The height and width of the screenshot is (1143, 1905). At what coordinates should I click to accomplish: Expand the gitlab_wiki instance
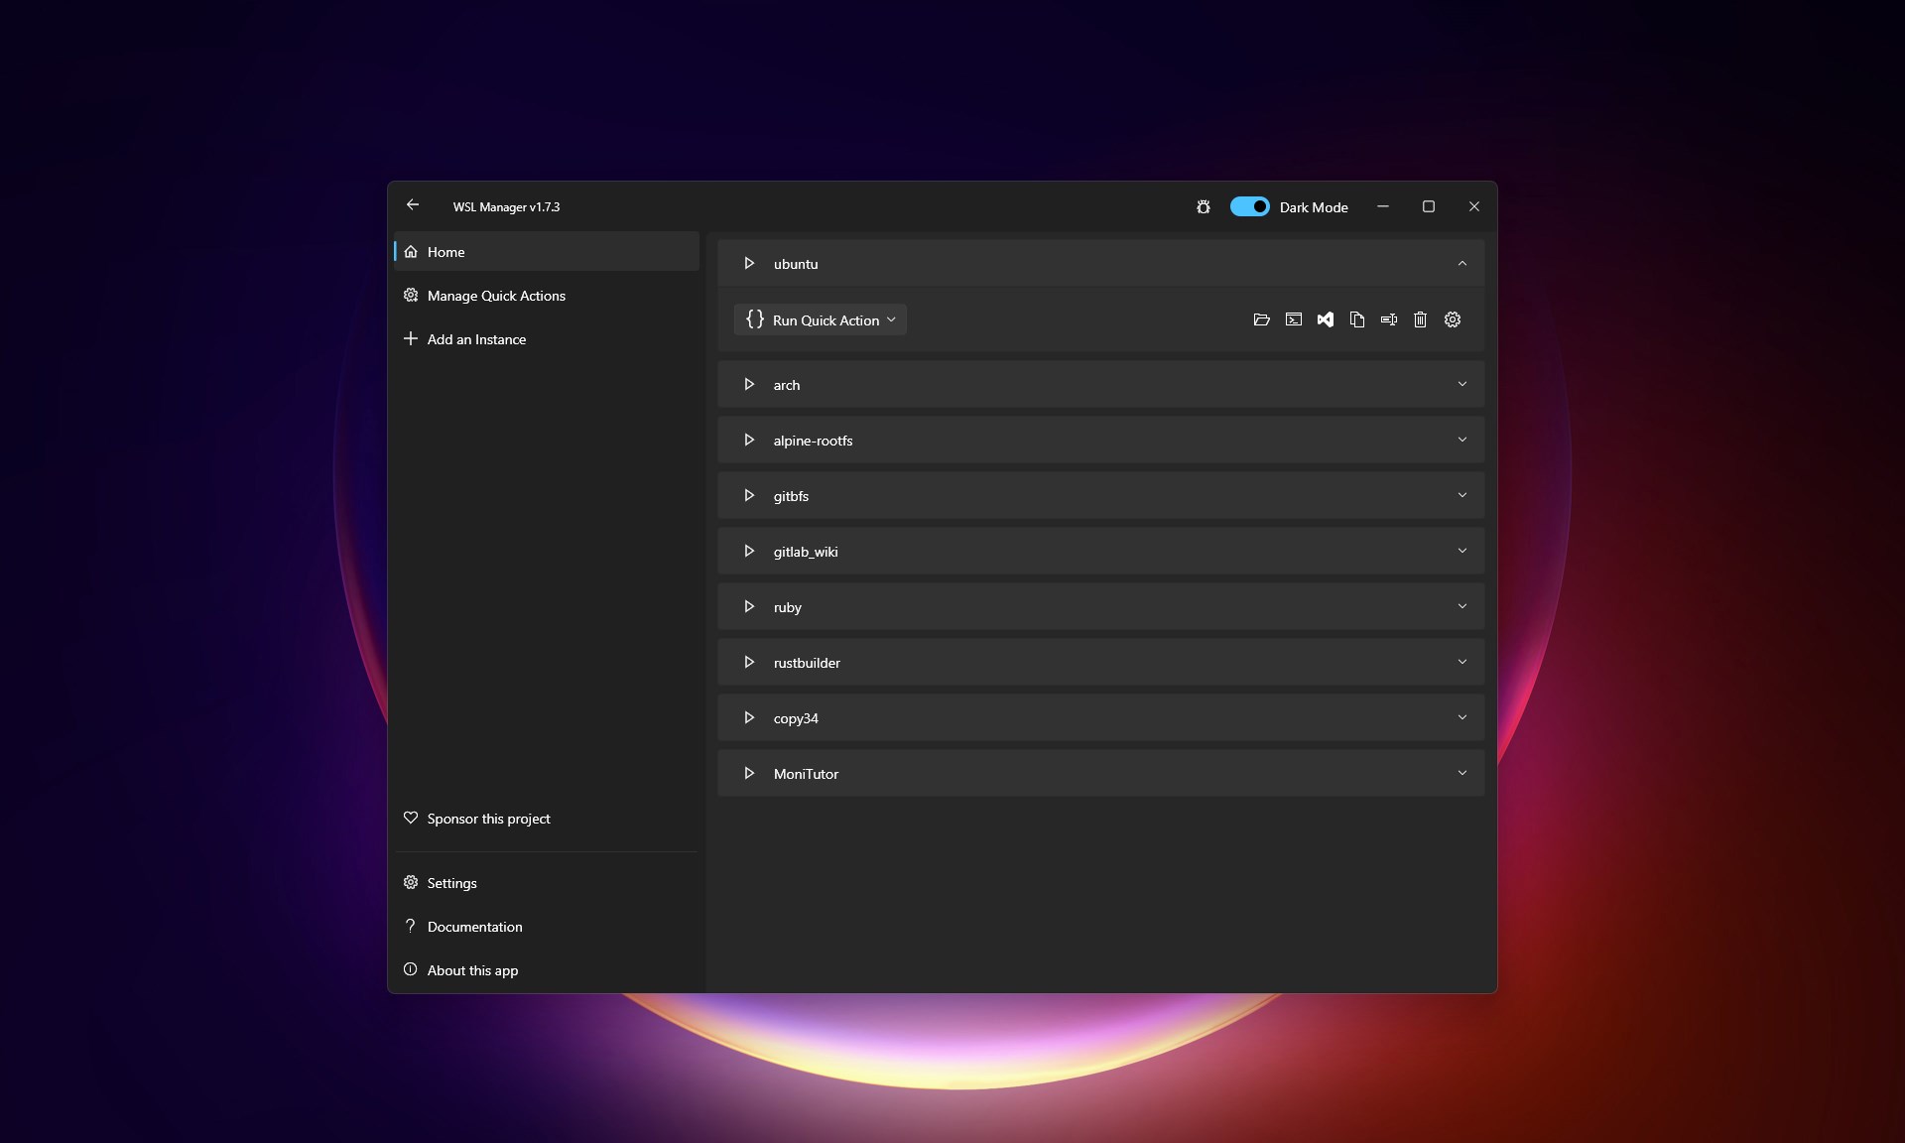coord(1460,551)
